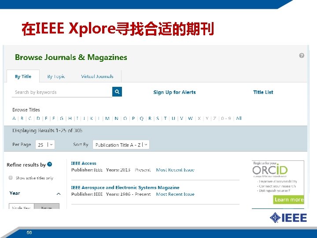Click the Displaying Results 1-25 text
Image resolution: width=317 pixels, height=238 pixels.
[47, 130]
